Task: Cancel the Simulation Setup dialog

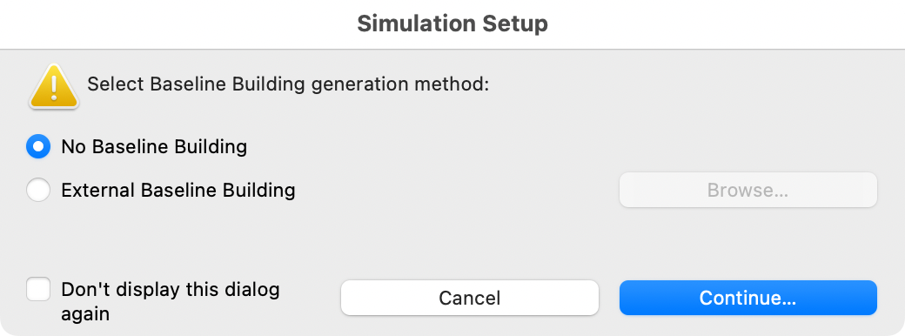Action: [x=469, y=298]
